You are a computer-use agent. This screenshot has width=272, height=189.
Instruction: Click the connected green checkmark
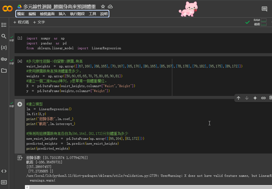click(248, 22)
